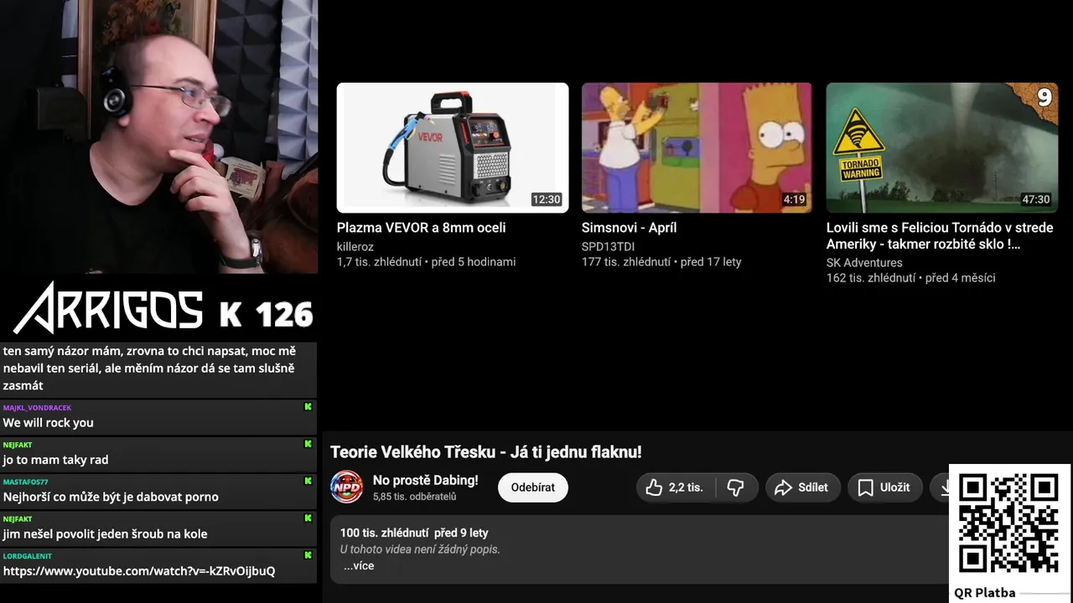
Task: Click the title "Lovili sme s Feliciou Tornádo"
Action: [x=940, y=236]
